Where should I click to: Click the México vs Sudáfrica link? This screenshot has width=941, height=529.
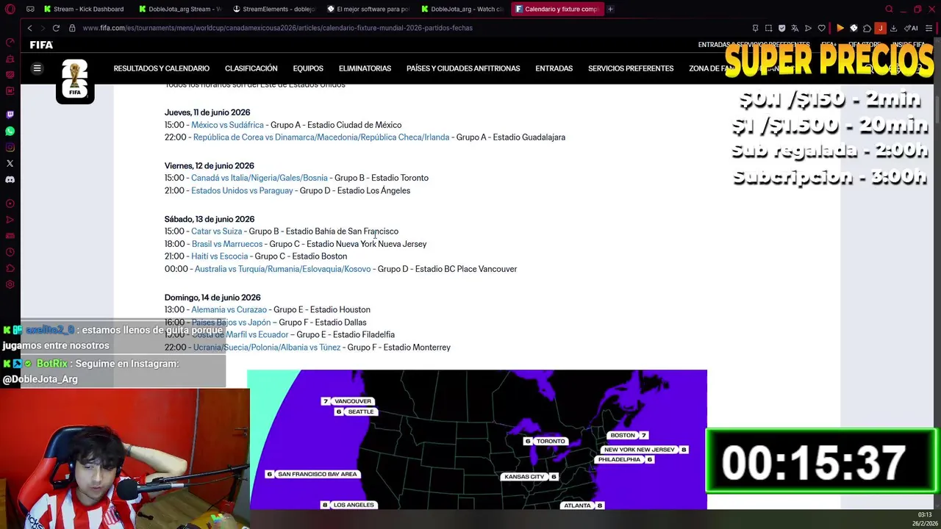pos(227,125)
